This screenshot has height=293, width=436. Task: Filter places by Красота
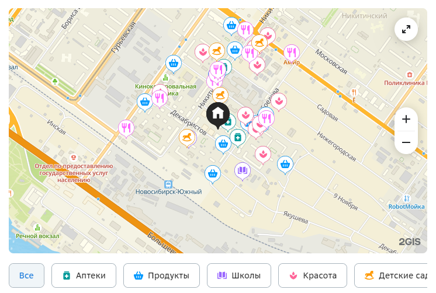pyautogui.click(x=313, y=275)
